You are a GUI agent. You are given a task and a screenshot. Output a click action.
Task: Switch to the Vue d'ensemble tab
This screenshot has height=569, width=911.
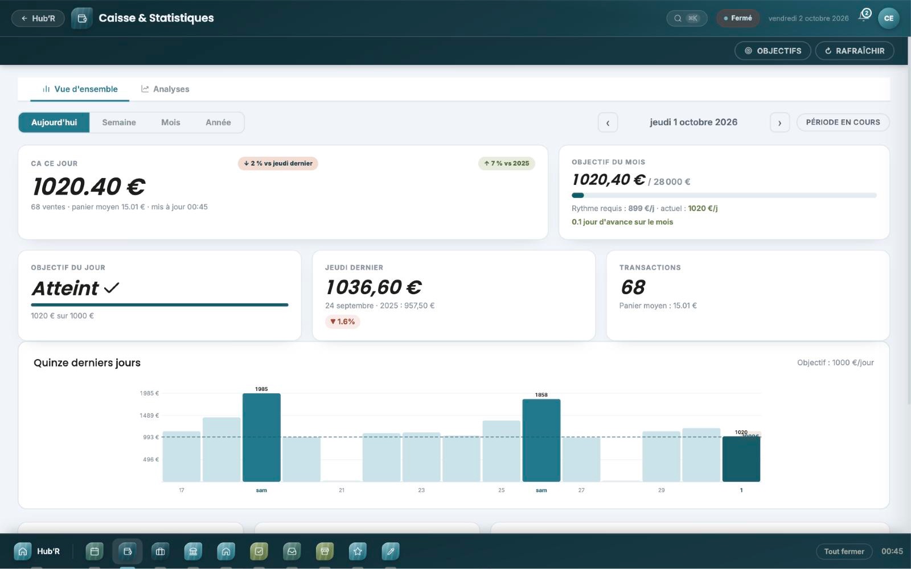80,89
